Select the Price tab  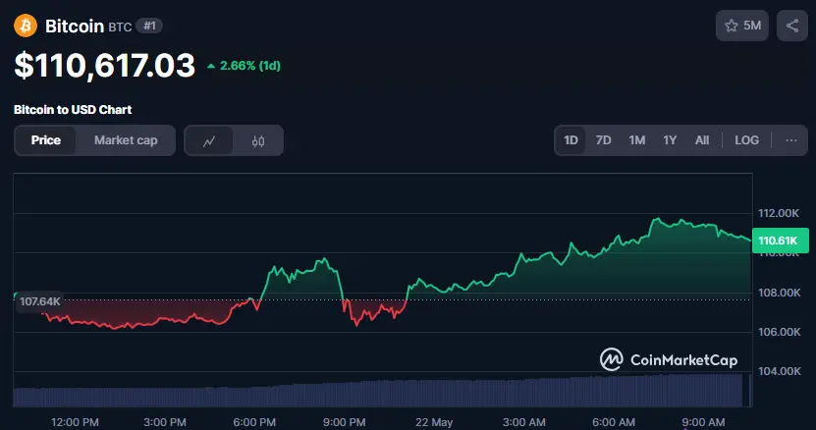coord(46,140)
